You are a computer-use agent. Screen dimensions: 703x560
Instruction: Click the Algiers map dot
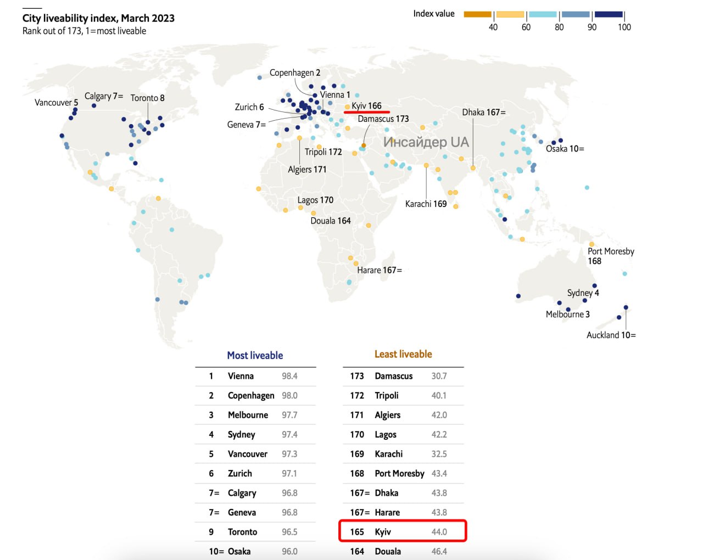(299, 138)
